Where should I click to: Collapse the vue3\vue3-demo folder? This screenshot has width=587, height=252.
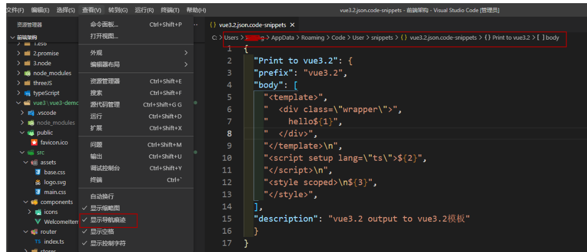pos(18,103)
